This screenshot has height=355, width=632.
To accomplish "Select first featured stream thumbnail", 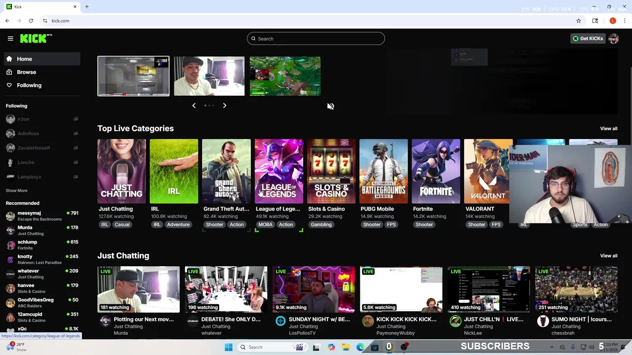I will (x=133, y=76).
